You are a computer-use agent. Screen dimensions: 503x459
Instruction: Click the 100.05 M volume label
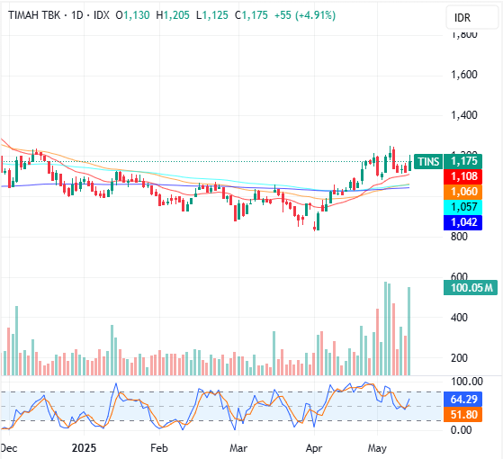471,287
